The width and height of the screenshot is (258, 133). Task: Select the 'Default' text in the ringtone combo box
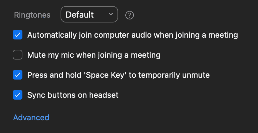[80, 15]
